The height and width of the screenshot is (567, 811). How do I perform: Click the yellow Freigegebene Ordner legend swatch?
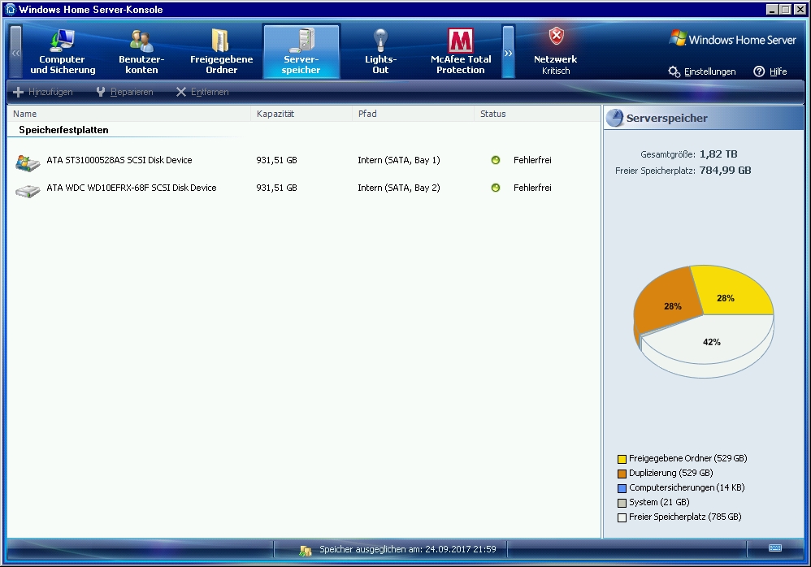[622, 459]
